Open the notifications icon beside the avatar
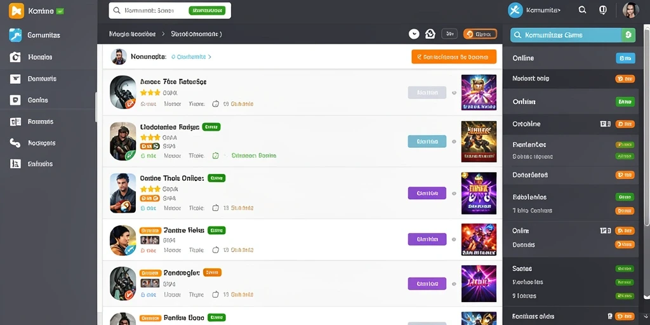This screenshot has height=325, width=650. [x=603, y=10]
